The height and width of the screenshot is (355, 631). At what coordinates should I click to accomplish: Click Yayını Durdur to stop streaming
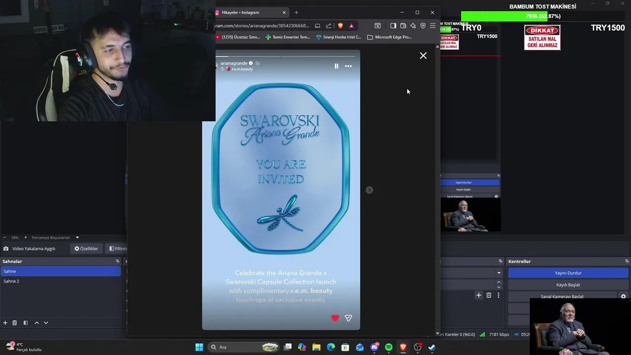click(x=568, y=273)
